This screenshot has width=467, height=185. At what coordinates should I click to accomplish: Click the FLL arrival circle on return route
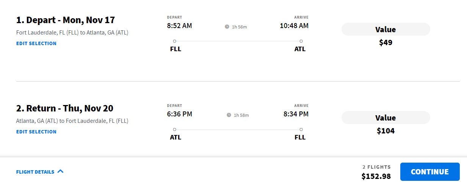pos(301,130)
